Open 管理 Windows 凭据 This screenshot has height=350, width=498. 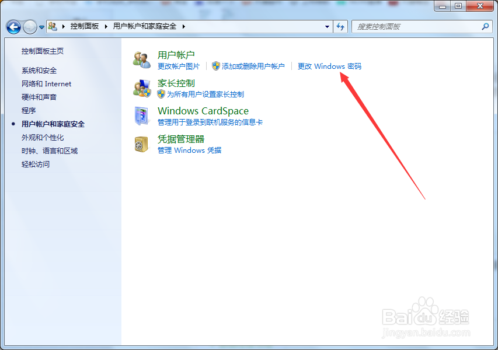(189, 150)
